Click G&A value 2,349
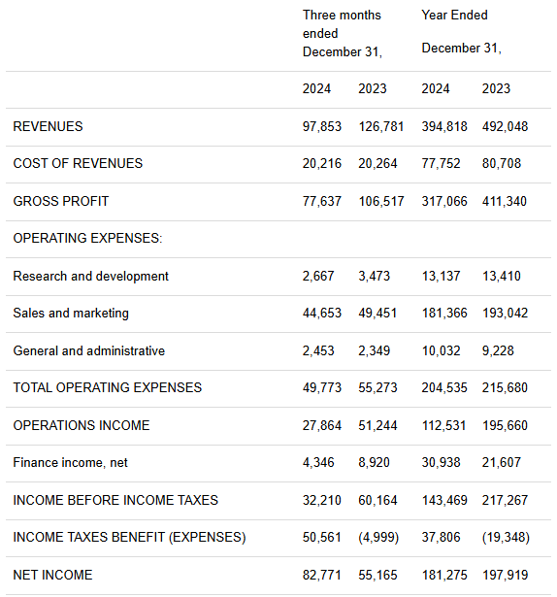The image size is (557, 597). coord(374,350)
